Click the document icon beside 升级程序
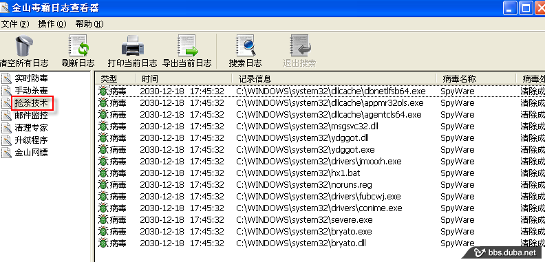The image size is (545, 262). click(x=7, y=140)
